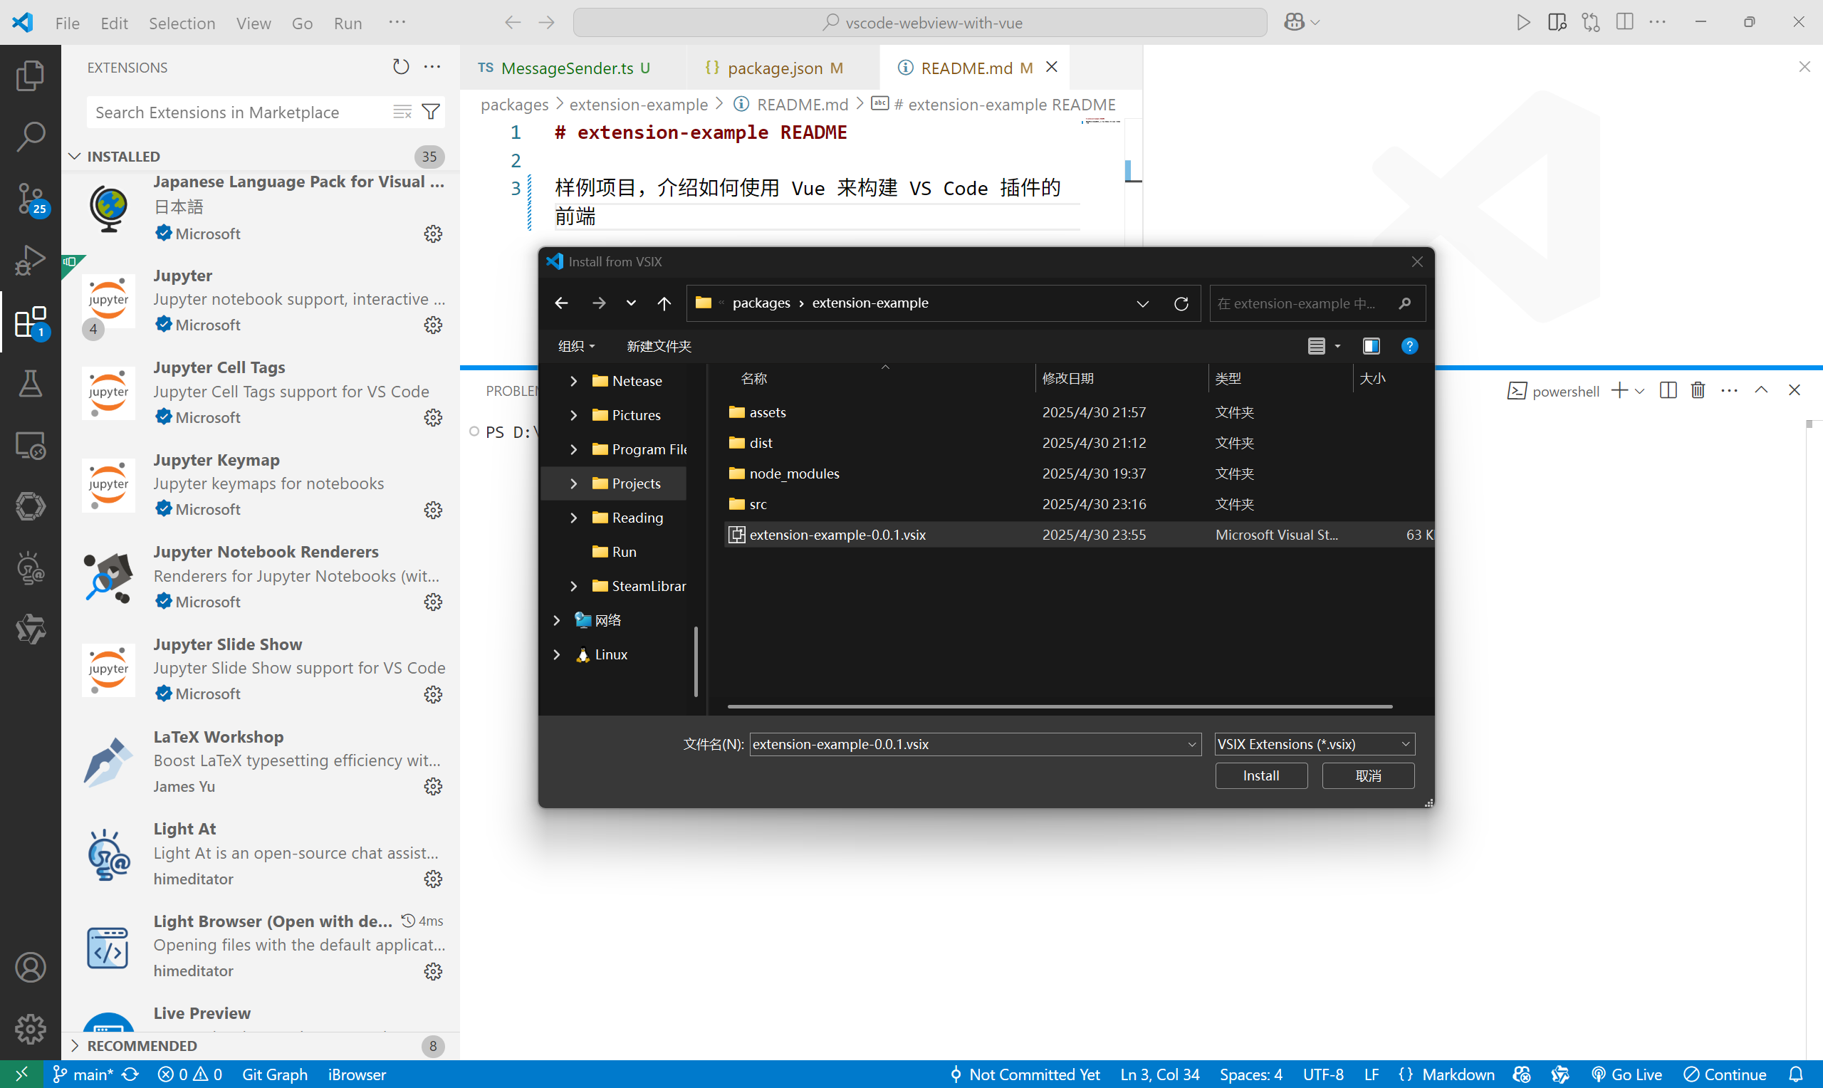1823x1088 pixels.
Task: Refresh the extensions list
Action: click(x=400, y=67)
